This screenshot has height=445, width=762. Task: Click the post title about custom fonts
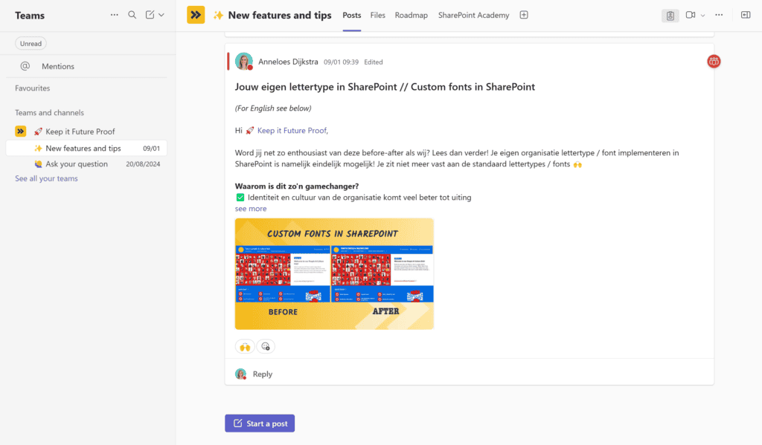coord(385,87)
